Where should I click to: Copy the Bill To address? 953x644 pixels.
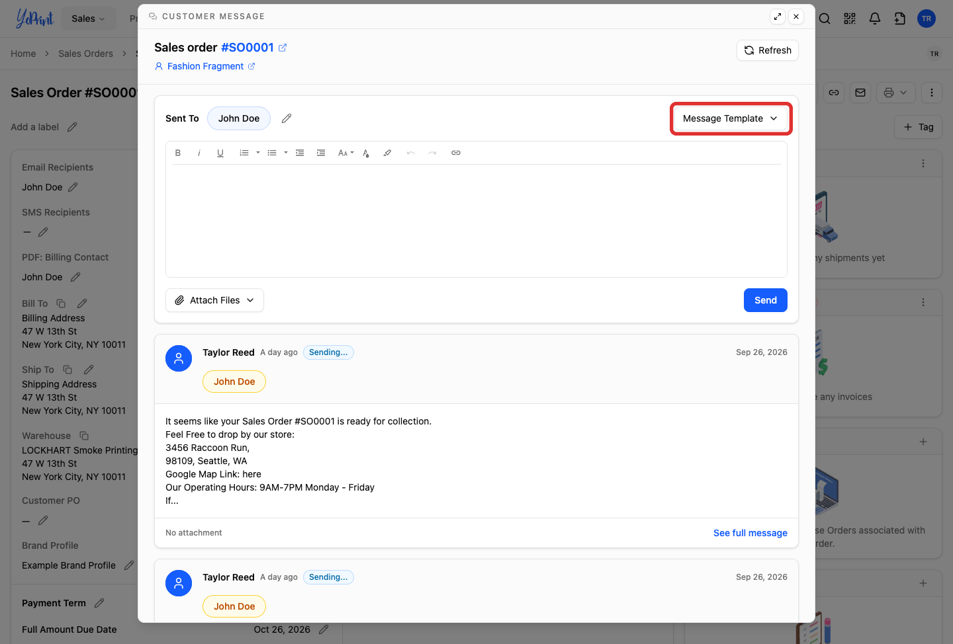coord(61,303)
